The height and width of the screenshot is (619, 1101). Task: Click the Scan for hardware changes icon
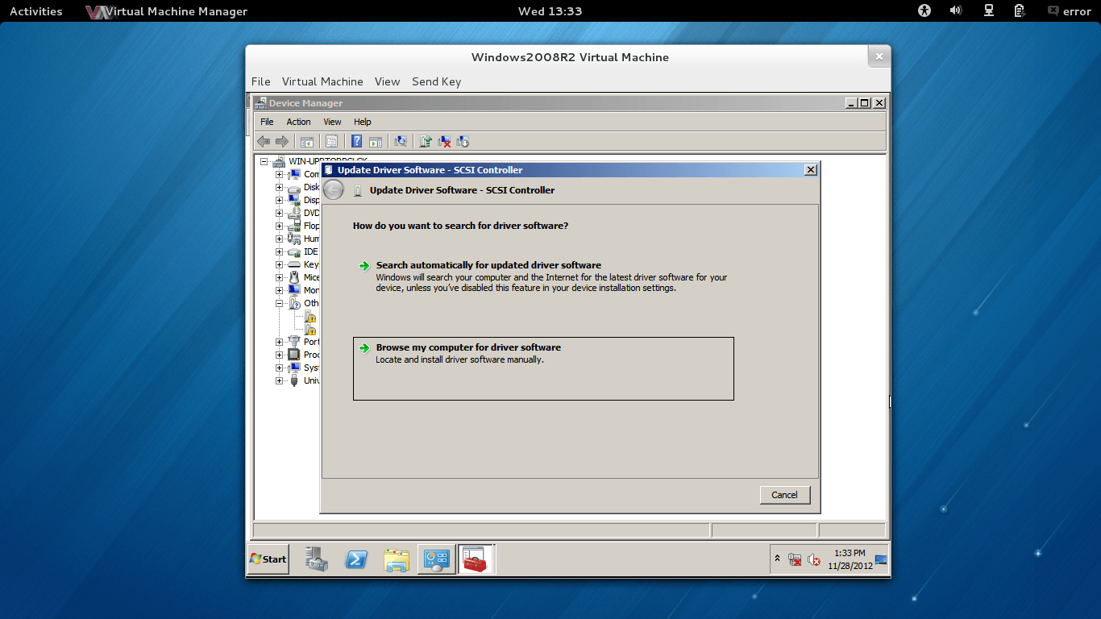(401, 142)
